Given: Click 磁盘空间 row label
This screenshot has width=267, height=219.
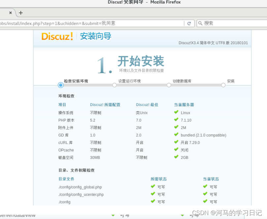Looking at the screenshot, I should click(66, 157).
